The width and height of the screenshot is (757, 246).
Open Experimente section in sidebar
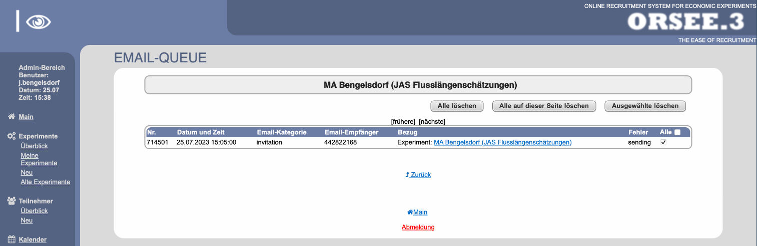(x=38, y=136)
